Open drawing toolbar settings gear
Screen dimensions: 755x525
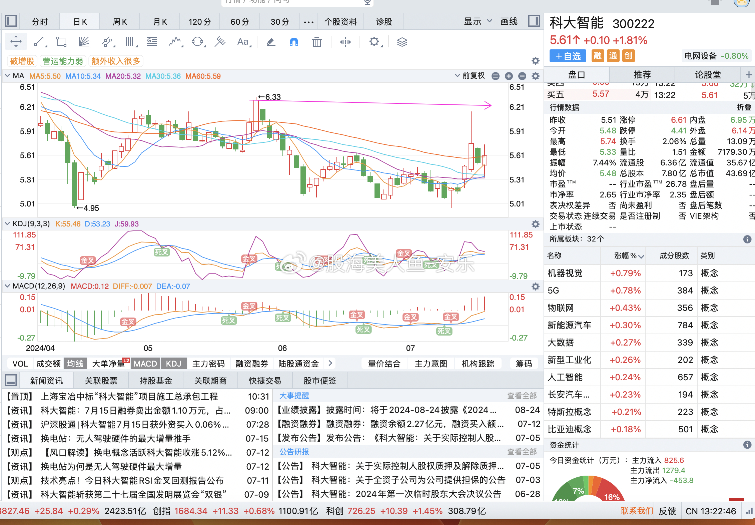[375, 42]
